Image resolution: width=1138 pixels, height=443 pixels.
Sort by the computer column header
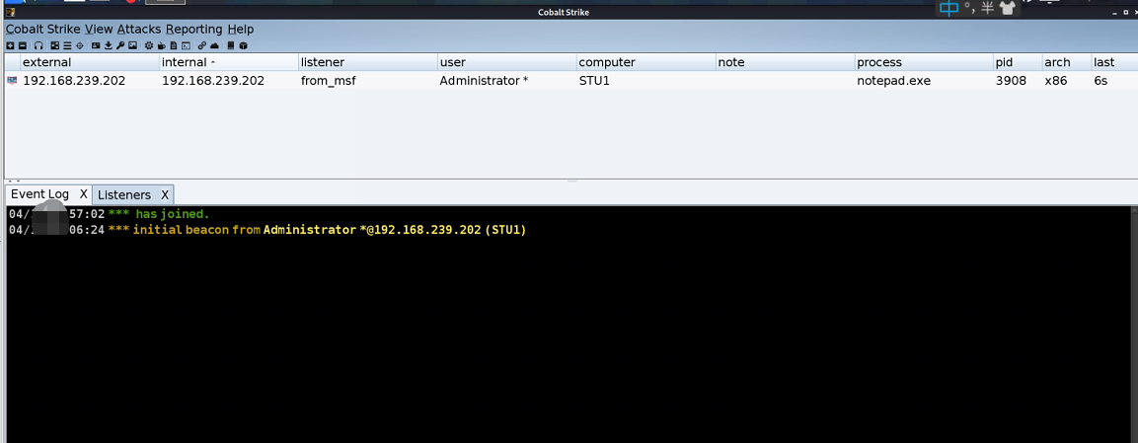(x=645, y=62)
